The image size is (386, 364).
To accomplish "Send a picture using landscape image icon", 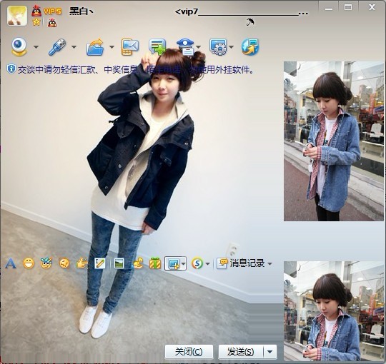I will 119,264.
